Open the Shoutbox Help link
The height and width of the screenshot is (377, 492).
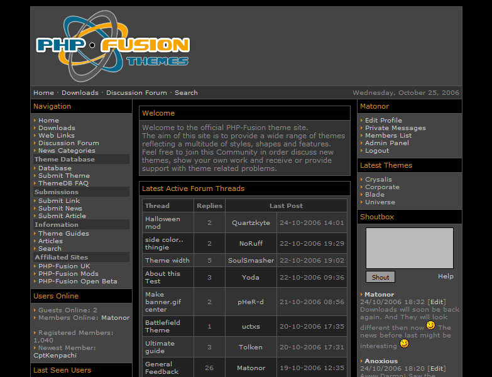coord(446,276)
